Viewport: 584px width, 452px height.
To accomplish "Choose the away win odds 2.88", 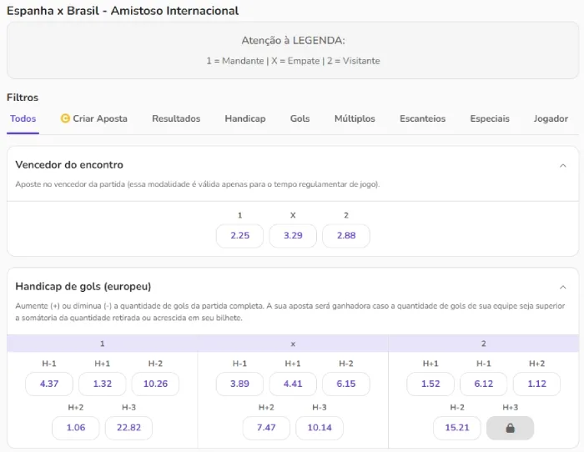I will 346,236.
